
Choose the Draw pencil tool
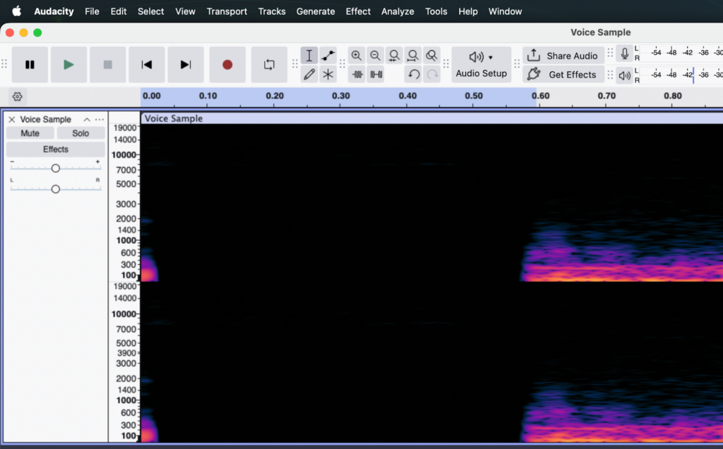[x=309, y=74]
